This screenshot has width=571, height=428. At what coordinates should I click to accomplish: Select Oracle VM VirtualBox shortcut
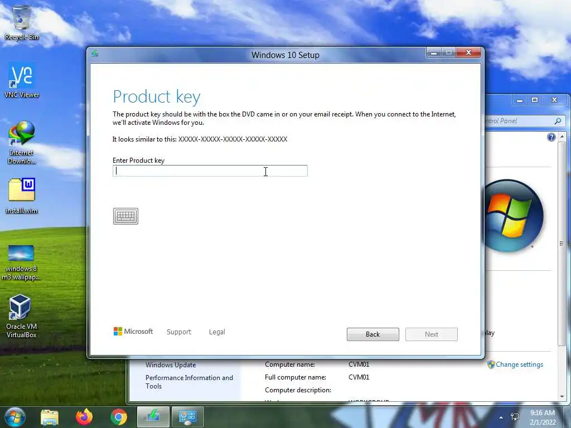click(x=21, y=317)
